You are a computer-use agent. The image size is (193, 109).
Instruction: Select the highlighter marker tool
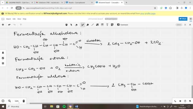(88, 25)
